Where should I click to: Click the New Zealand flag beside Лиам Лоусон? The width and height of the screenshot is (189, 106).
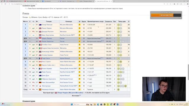[40, 72]
